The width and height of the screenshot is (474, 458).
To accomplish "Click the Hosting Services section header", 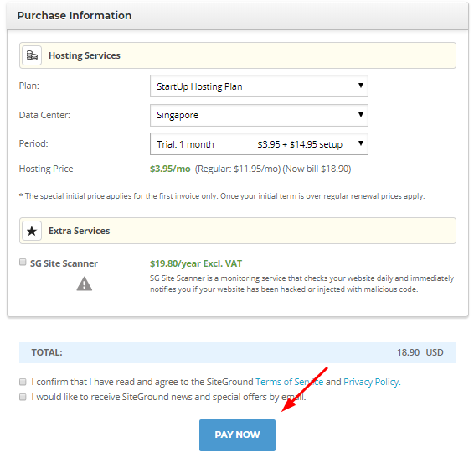I will [238, 55].
